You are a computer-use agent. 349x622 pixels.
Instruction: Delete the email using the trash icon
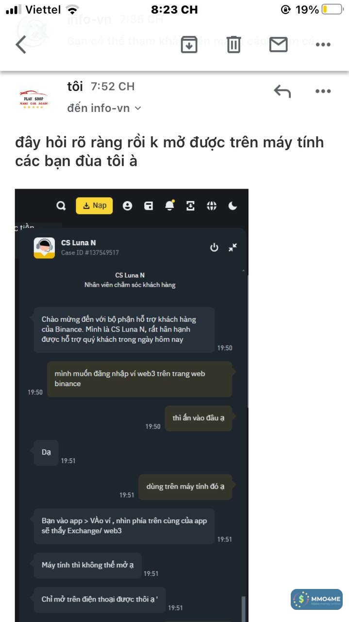233,44
